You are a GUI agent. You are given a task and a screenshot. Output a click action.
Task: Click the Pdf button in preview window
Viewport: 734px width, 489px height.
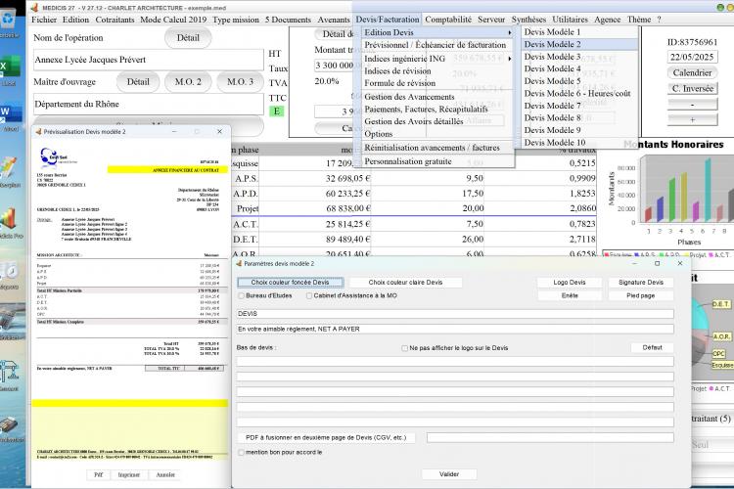click(x=98, y=474)
